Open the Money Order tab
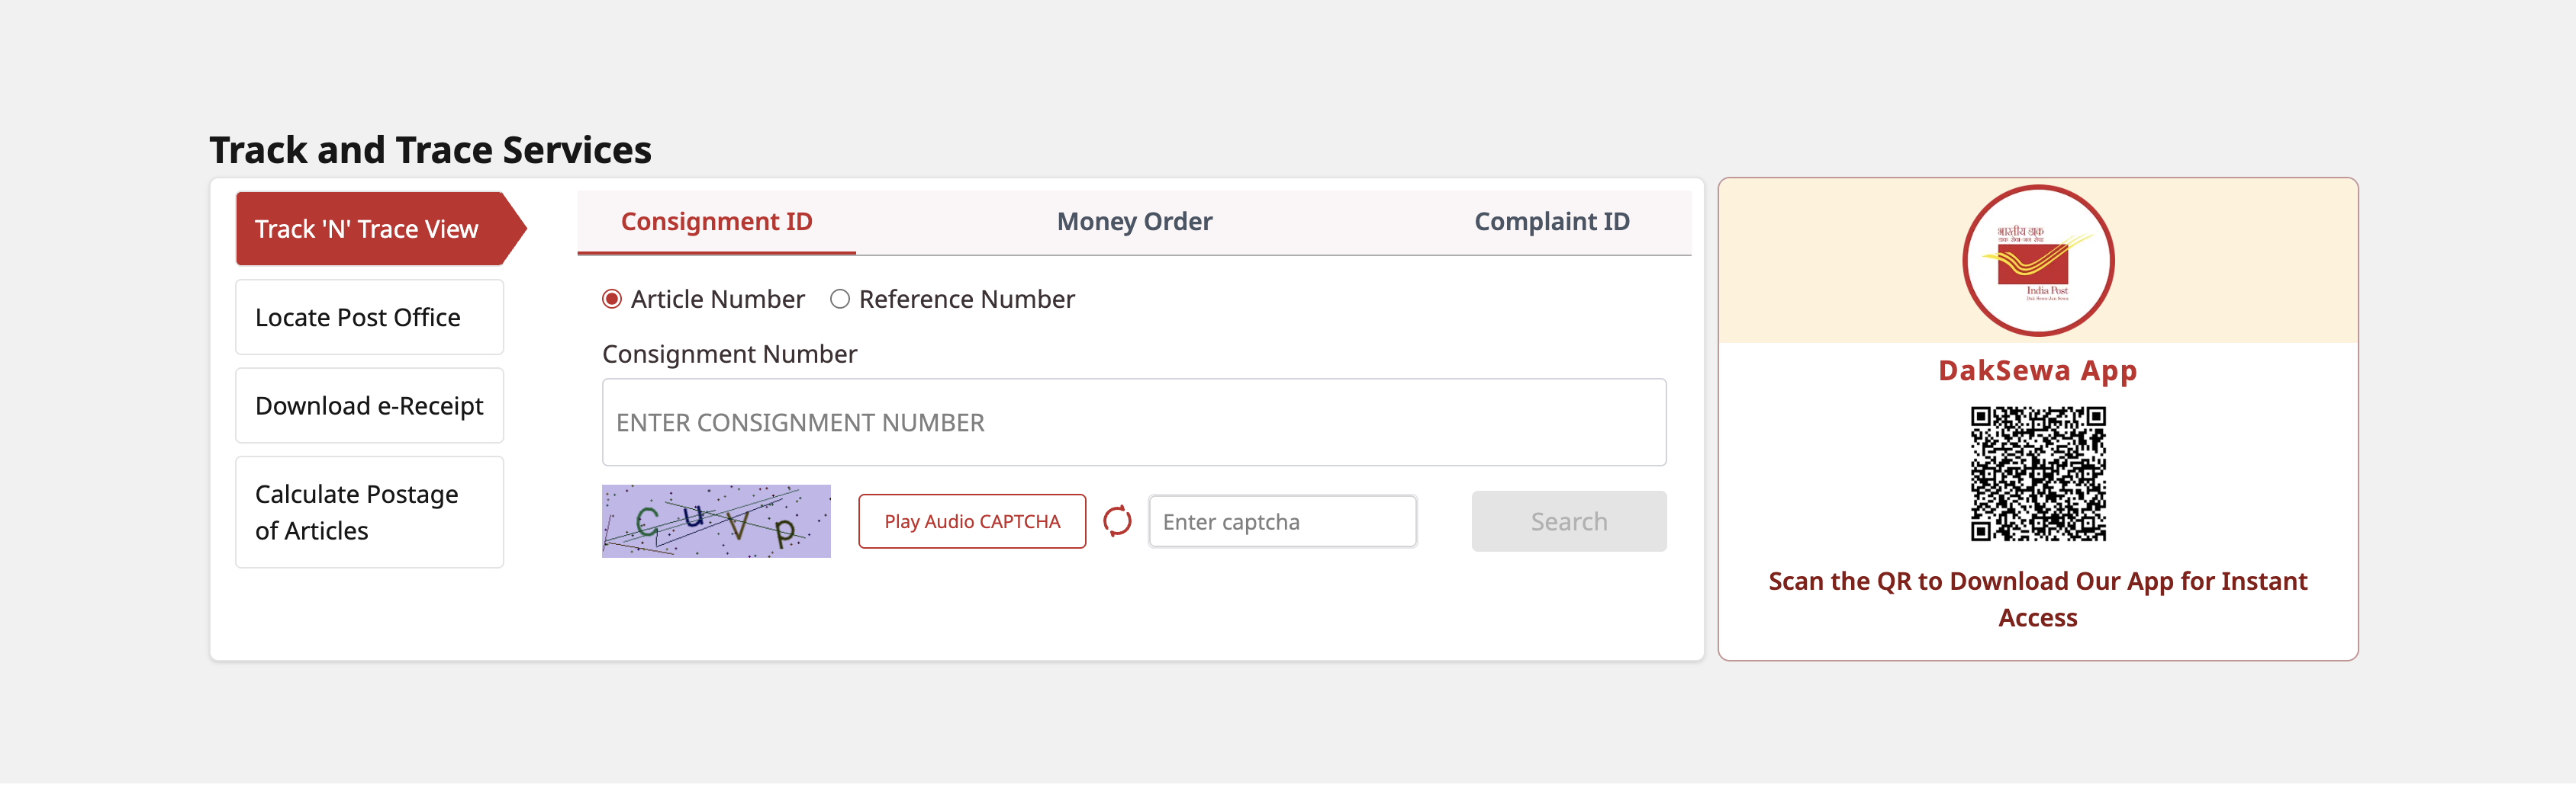 (1134, 222)
